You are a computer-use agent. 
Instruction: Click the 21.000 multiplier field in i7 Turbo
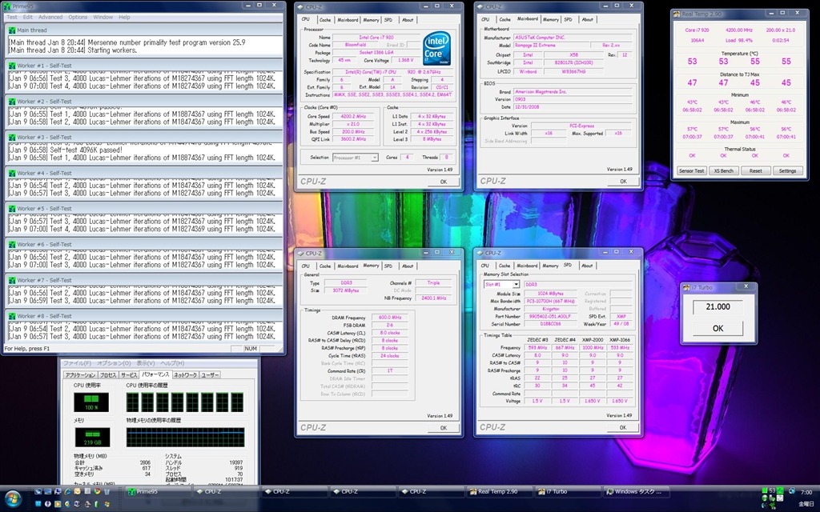(717, 307)
